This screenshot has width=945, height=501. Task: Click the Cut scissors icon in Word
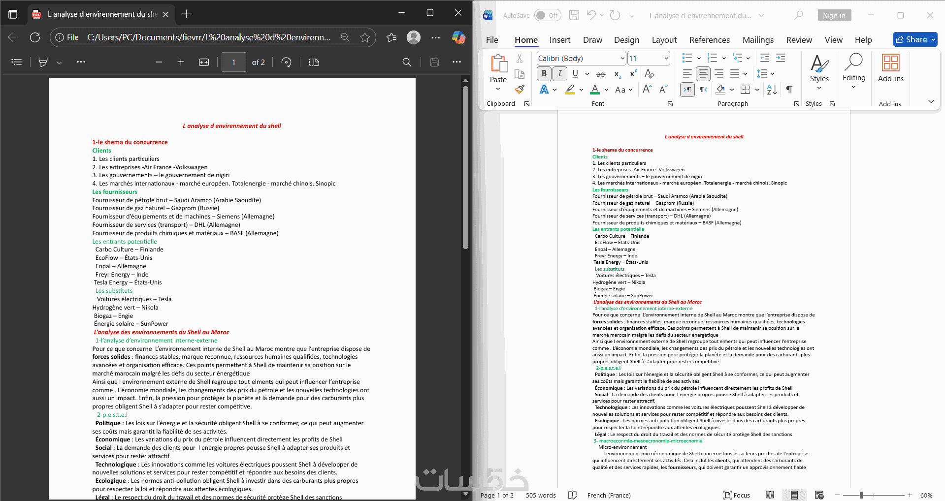coord(520,59)
